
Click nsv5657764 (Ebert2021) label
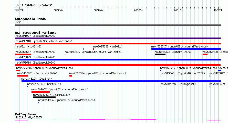(x=44, y=84)
